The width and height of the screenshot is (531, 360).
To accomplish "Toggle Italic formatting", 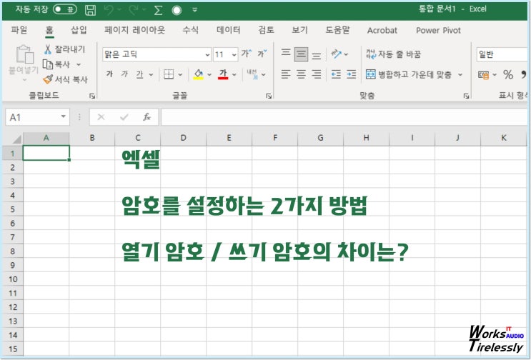I will tap(124, 74).
